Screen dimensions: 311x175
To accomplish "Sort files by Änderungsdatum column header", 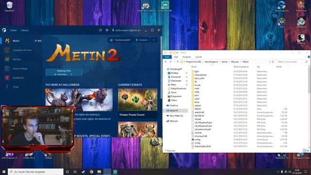I will pos(241,67).
